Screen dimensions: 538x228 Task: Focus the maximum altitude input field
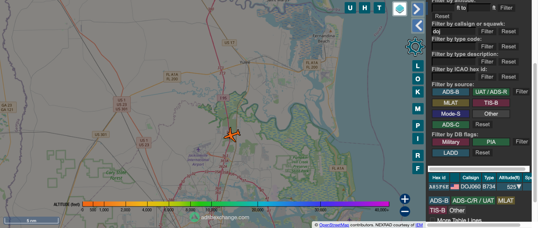(x=479, y=8)
